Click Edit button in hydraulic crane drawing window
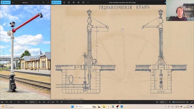 [x=56, y=2]
